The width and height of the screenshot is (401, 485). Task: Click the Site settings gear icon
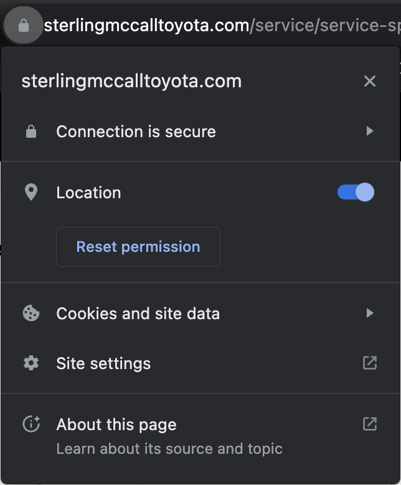(31, 363)
